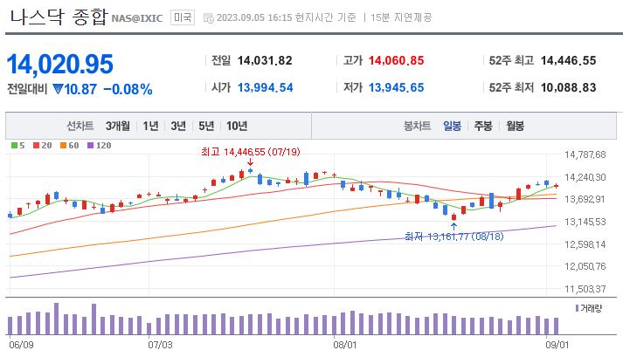Image resolution: width=623 pixels, height=357 pixels.
Task: Click the 11,503.37 price axis label
Action: (x=585, y=289)
